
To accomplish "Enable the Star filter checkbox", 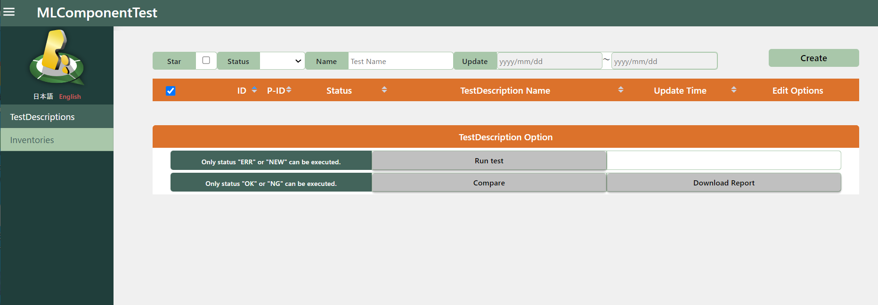I will click(206, 60).
